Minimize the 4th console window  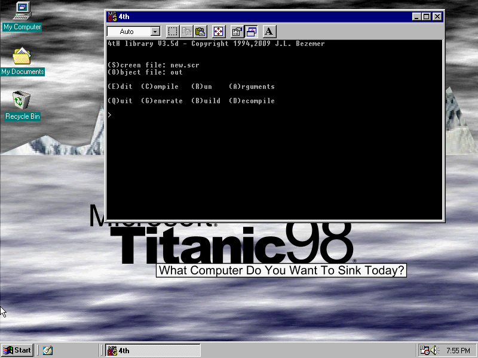[416, 17]
